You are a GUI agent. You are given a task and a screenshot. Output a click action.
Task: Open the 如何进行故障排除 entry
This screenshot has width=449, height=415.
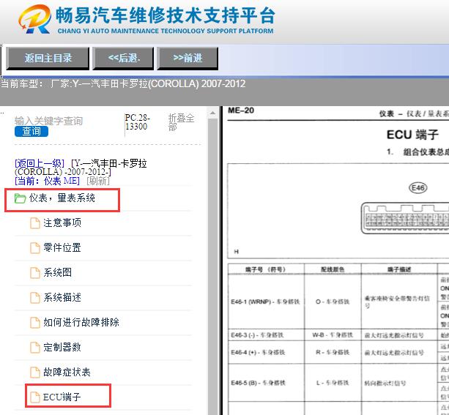coord(81,322)
